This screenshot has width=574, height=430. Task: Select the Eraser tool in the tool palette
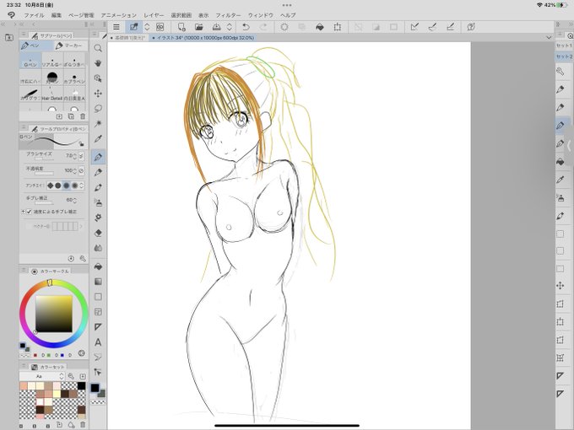(98, 233)
